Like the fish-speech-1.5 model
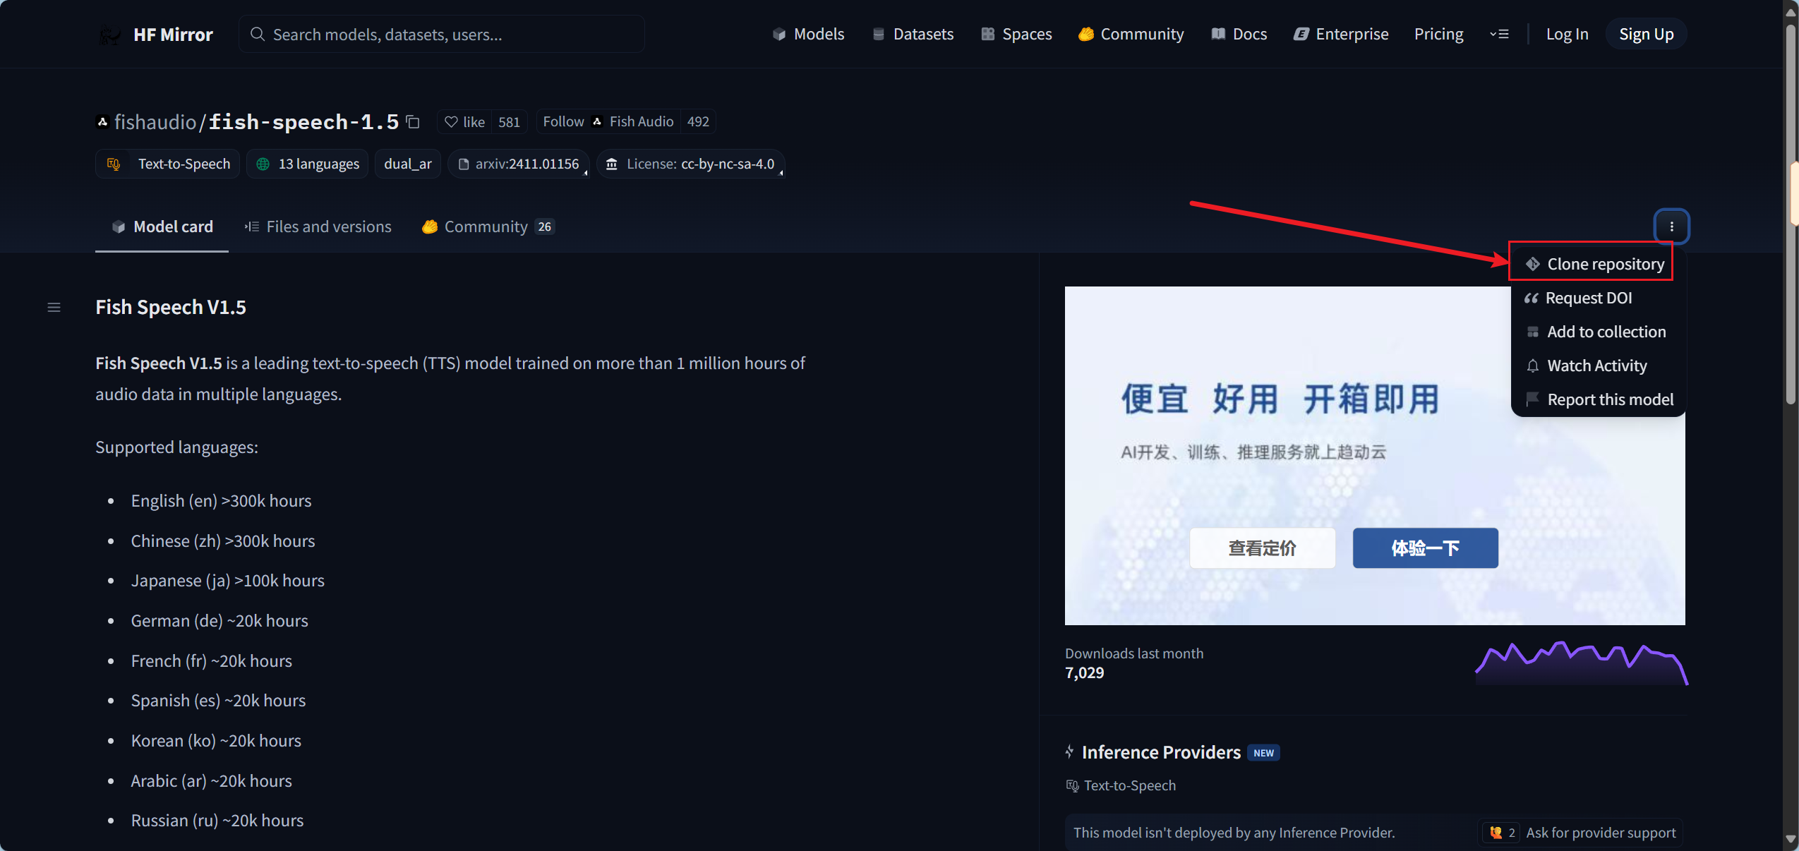This screenshot has width=1799, height=851. pos(464,121)
